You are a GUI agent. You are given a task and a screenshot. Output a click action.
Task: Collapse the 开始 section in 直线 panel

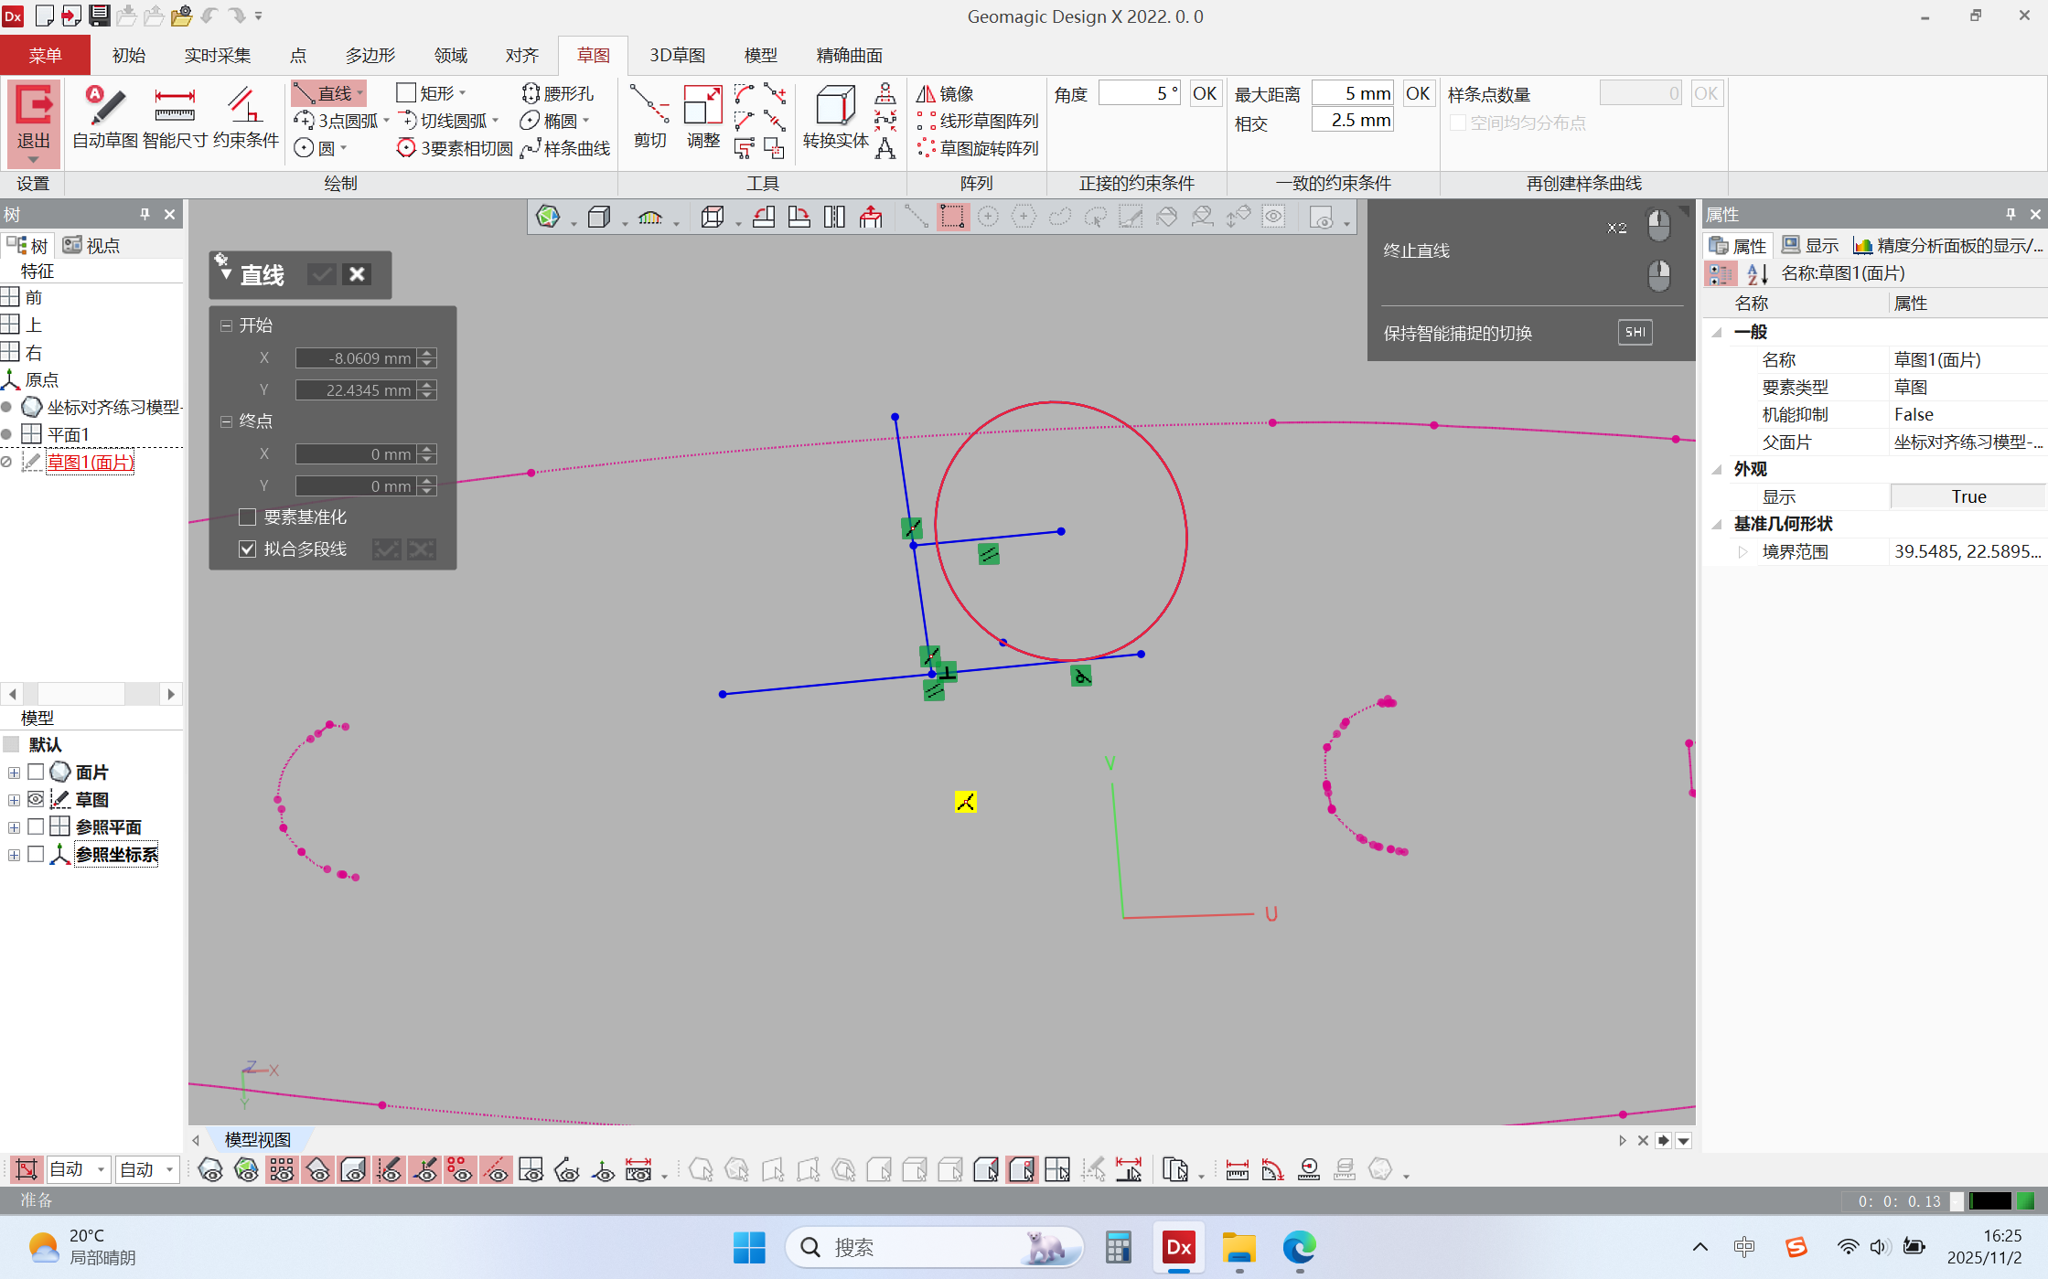pyautogui.click(x=226, y=325)
